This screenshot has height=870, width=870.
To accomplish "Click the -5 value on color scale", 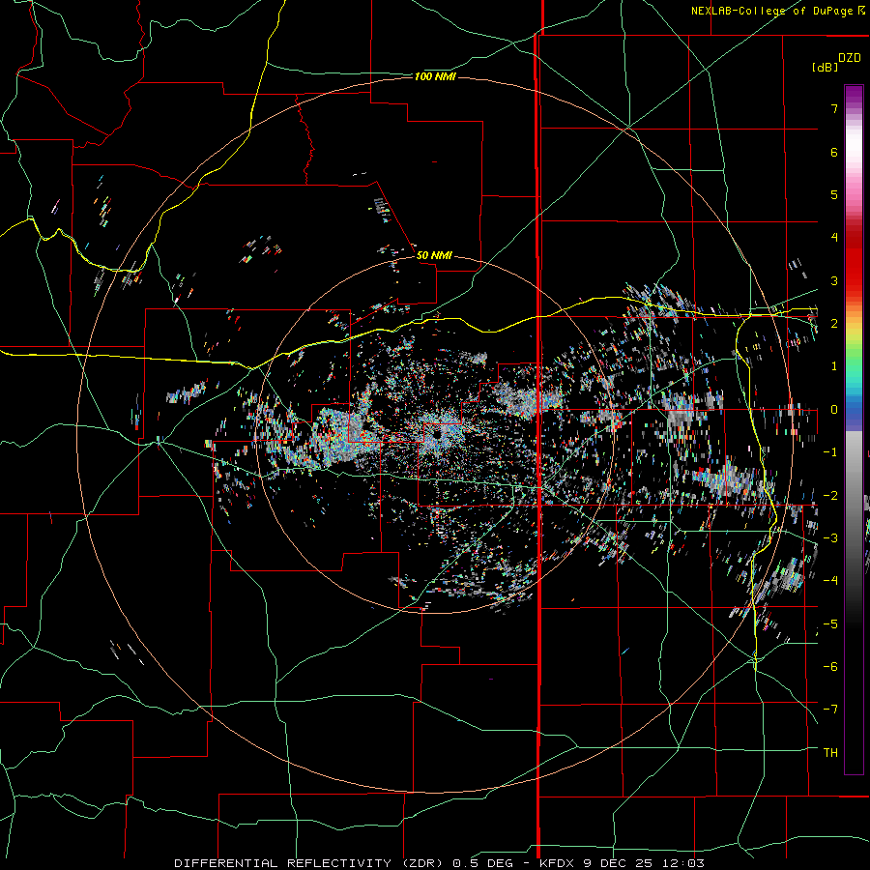I will click(830, 624).
